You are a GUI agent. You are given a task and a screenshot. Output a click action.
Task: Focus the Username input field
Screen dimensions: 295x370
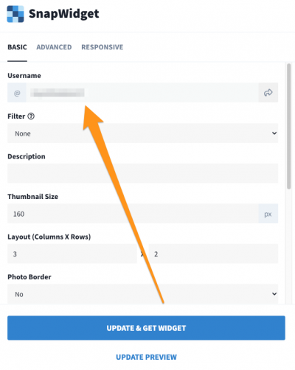(x=142, y=93)
